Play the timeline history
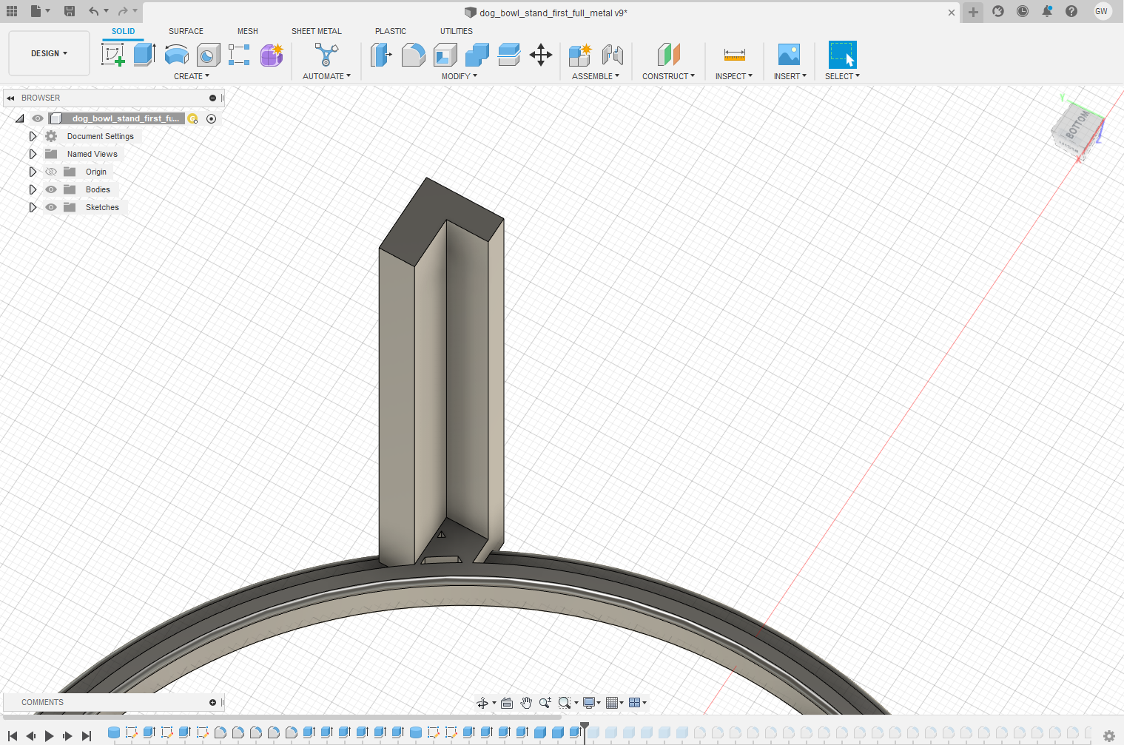Viewport: 1124px width, 745px height. point(50,736)
